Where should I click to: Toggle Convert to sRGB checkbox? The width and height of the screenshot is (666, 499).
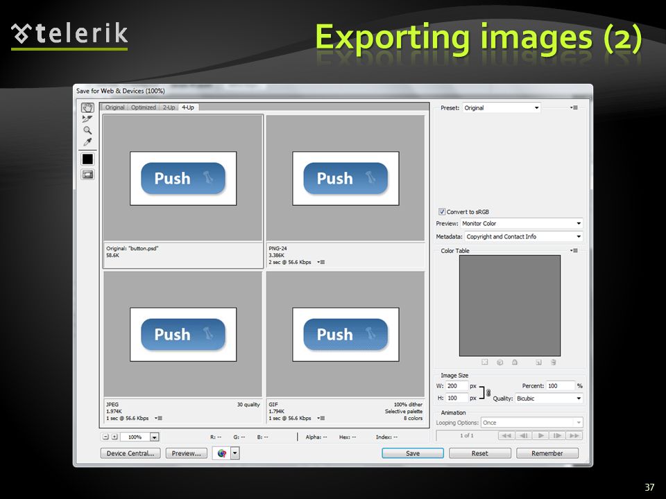click(x=442, y=211)
